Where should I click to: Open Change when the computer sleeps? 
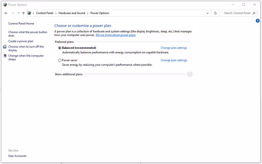[x=26, y=57]
